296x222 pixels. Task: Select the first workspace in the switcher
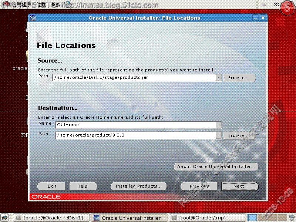(252, 218)
